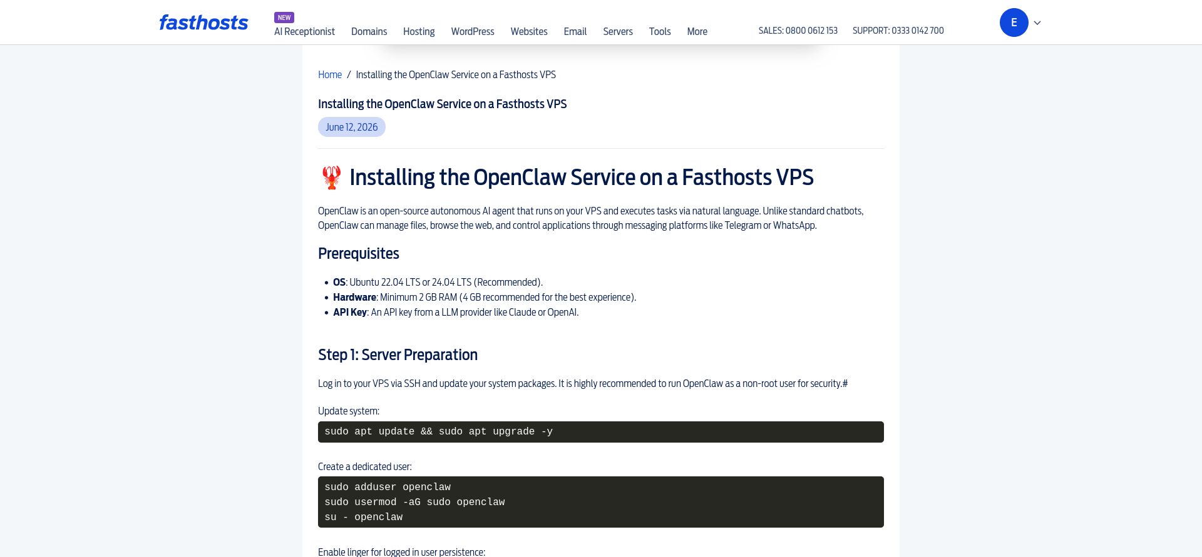Click the Sales phone number 0800 0612 153

point(798,31)
